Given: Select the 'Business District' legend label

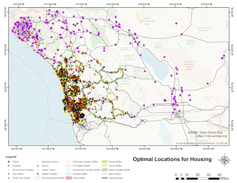Looking at the screenshot, I should [x=50, y=162].
